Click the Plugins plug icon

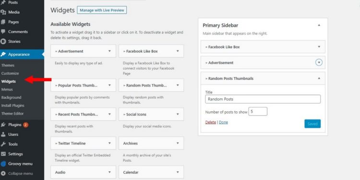[3, 125]
